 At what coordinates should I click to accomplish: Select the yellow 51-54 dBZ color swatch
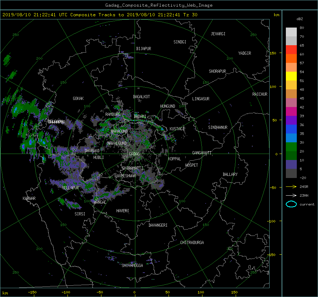(291, 76)
